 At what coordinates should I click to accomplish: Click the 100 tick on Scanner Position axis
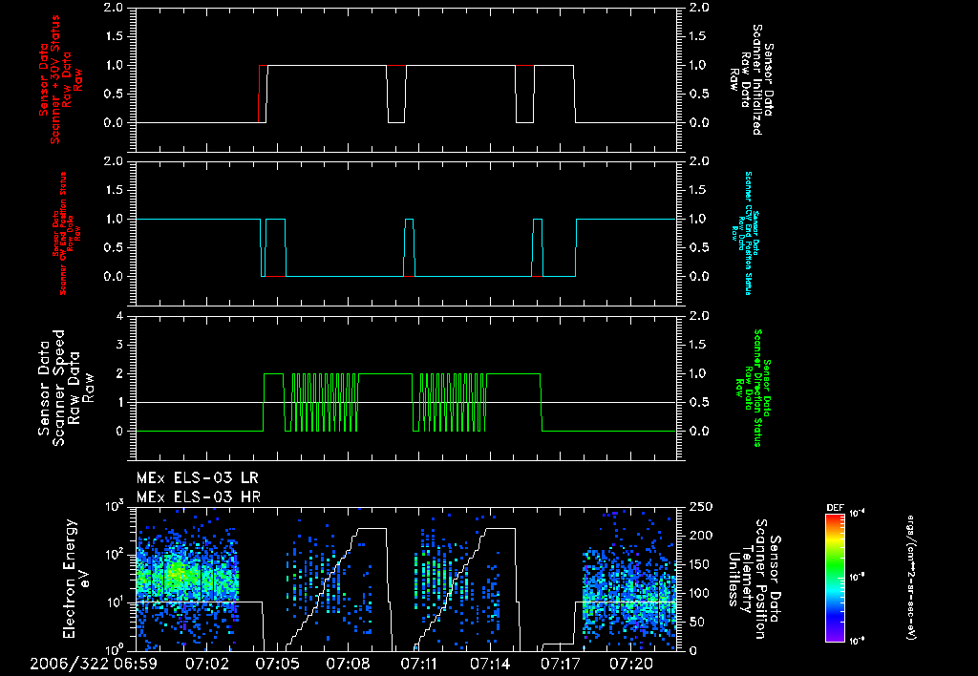tap(701, 593)
